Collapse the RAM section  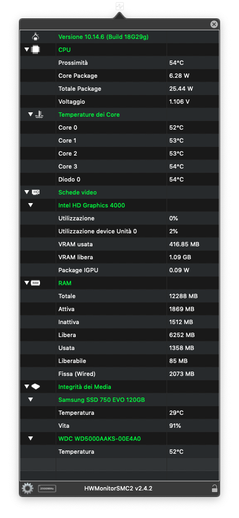point(27,283)
